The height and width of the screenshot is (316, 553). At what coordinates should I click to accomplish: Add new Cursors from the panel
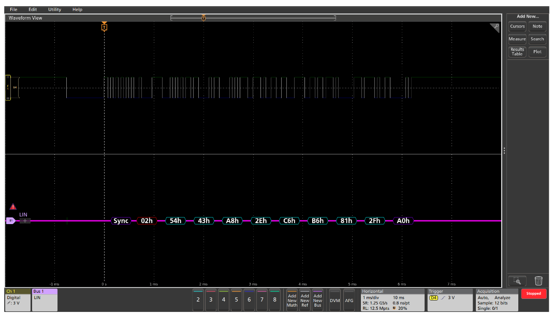(517, 26)
